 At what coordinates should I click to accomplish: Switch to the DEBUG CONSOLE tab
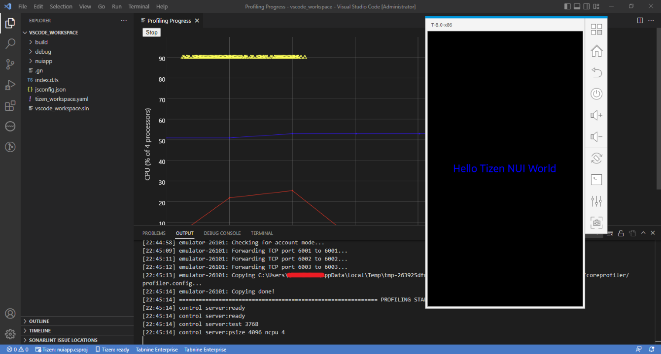tap(222, 233)
